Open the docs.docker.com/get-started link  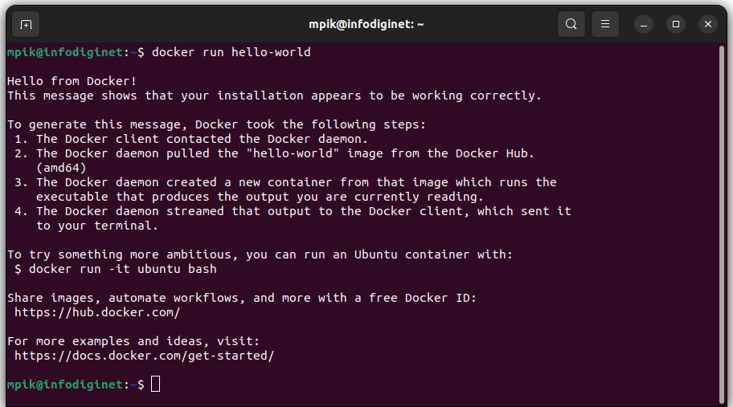point(144,356)
